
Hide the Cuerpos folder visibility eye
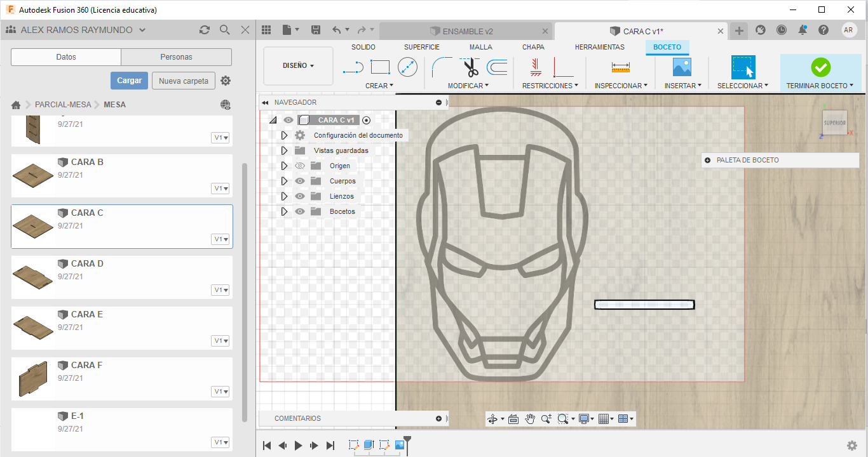point(300,181)
